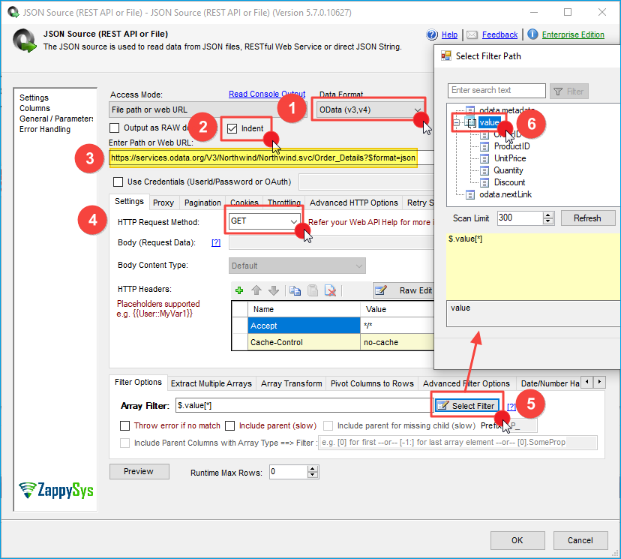Click the blue Help question mark icon
621x559 pixels.
(432, 35)
